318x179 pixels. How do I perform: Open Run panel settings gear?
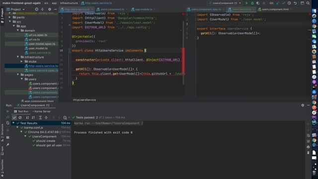(x=303, y=105)
